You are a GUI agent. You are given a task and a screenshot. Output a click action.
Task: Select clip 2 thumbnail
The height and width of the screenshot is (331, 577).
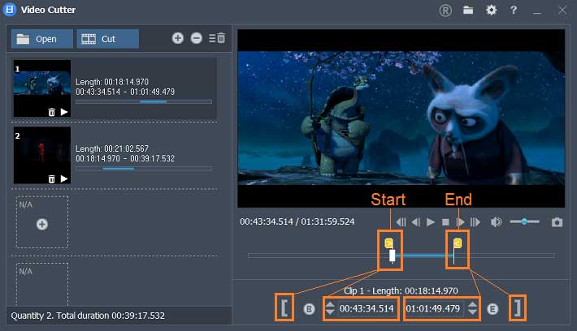(42, 155)
